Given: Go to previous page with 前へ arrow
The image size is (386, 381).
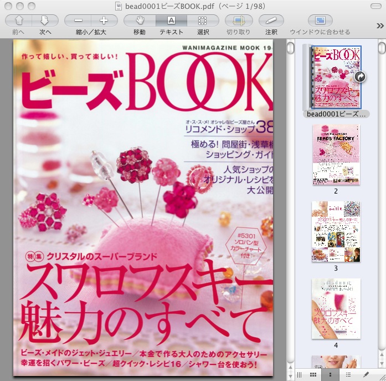Looking at the screenshot, I should point(18,21).
